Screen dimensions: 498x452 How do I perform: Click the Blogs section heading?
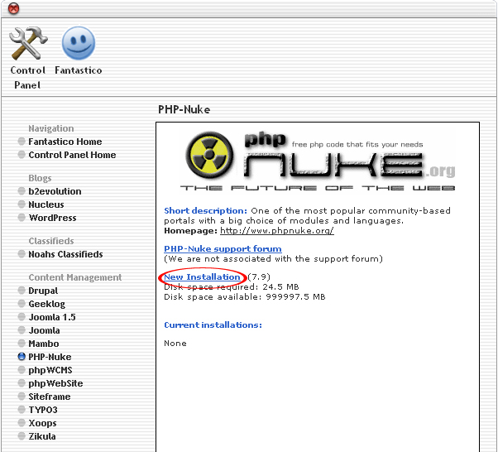40,178
